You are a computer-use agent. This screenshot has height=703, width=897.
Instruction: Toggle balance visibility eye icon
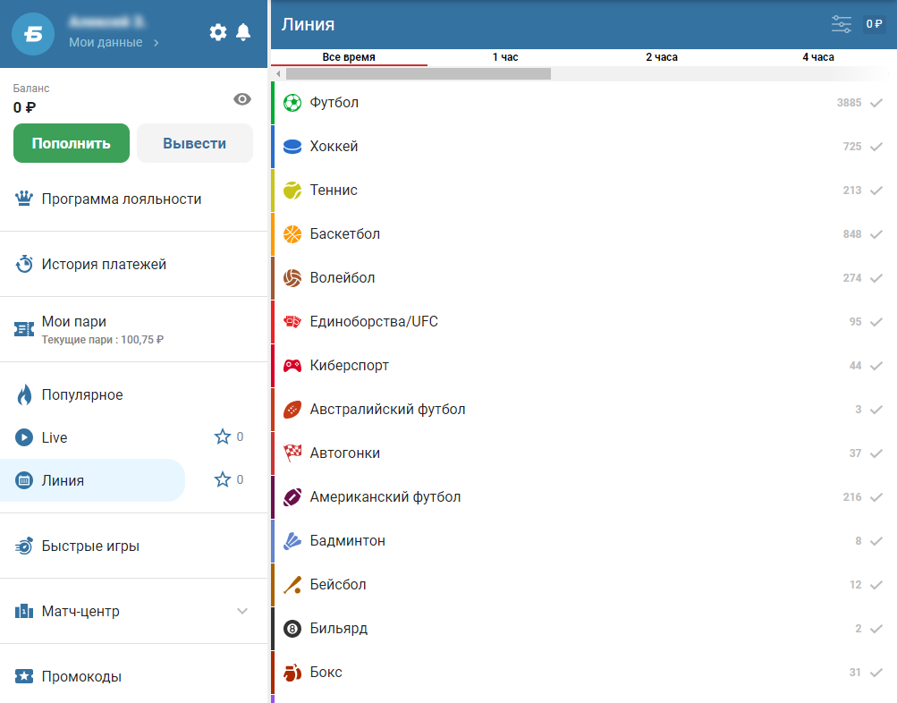point(242,99)
